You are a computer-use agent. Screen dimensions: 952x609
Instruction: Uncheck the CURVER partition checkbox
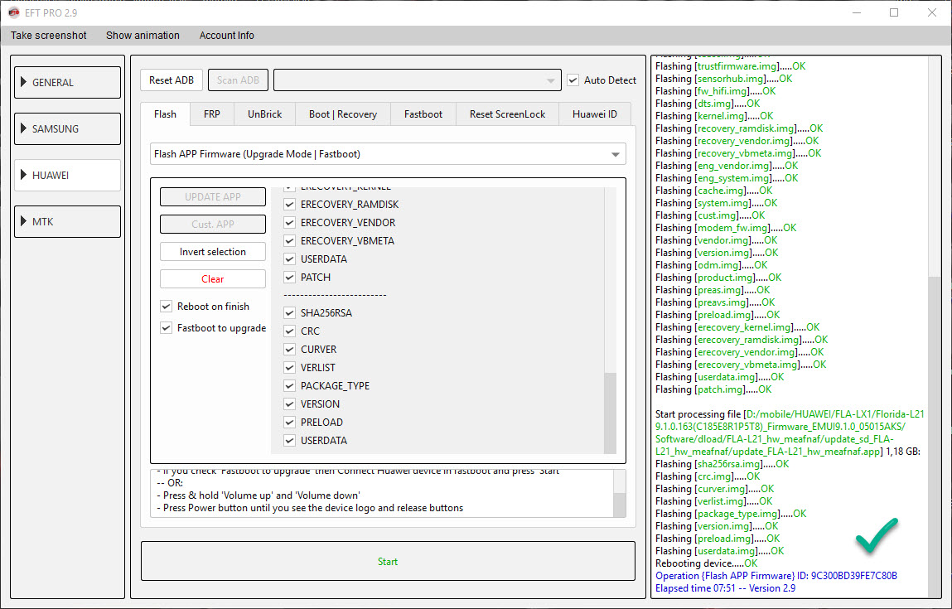[290, 350]
